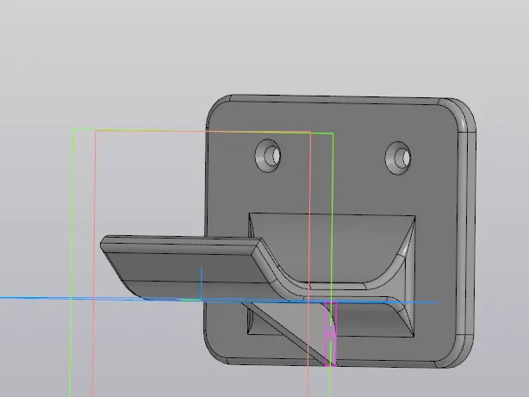This screenshot has width=529, height=397.
Task: Pick the magenta sketch rectangle
Action: [331, 334]
